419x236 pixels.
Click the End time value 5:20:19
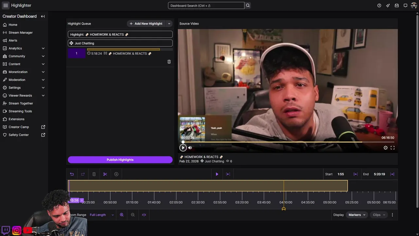tap(379, 174)
